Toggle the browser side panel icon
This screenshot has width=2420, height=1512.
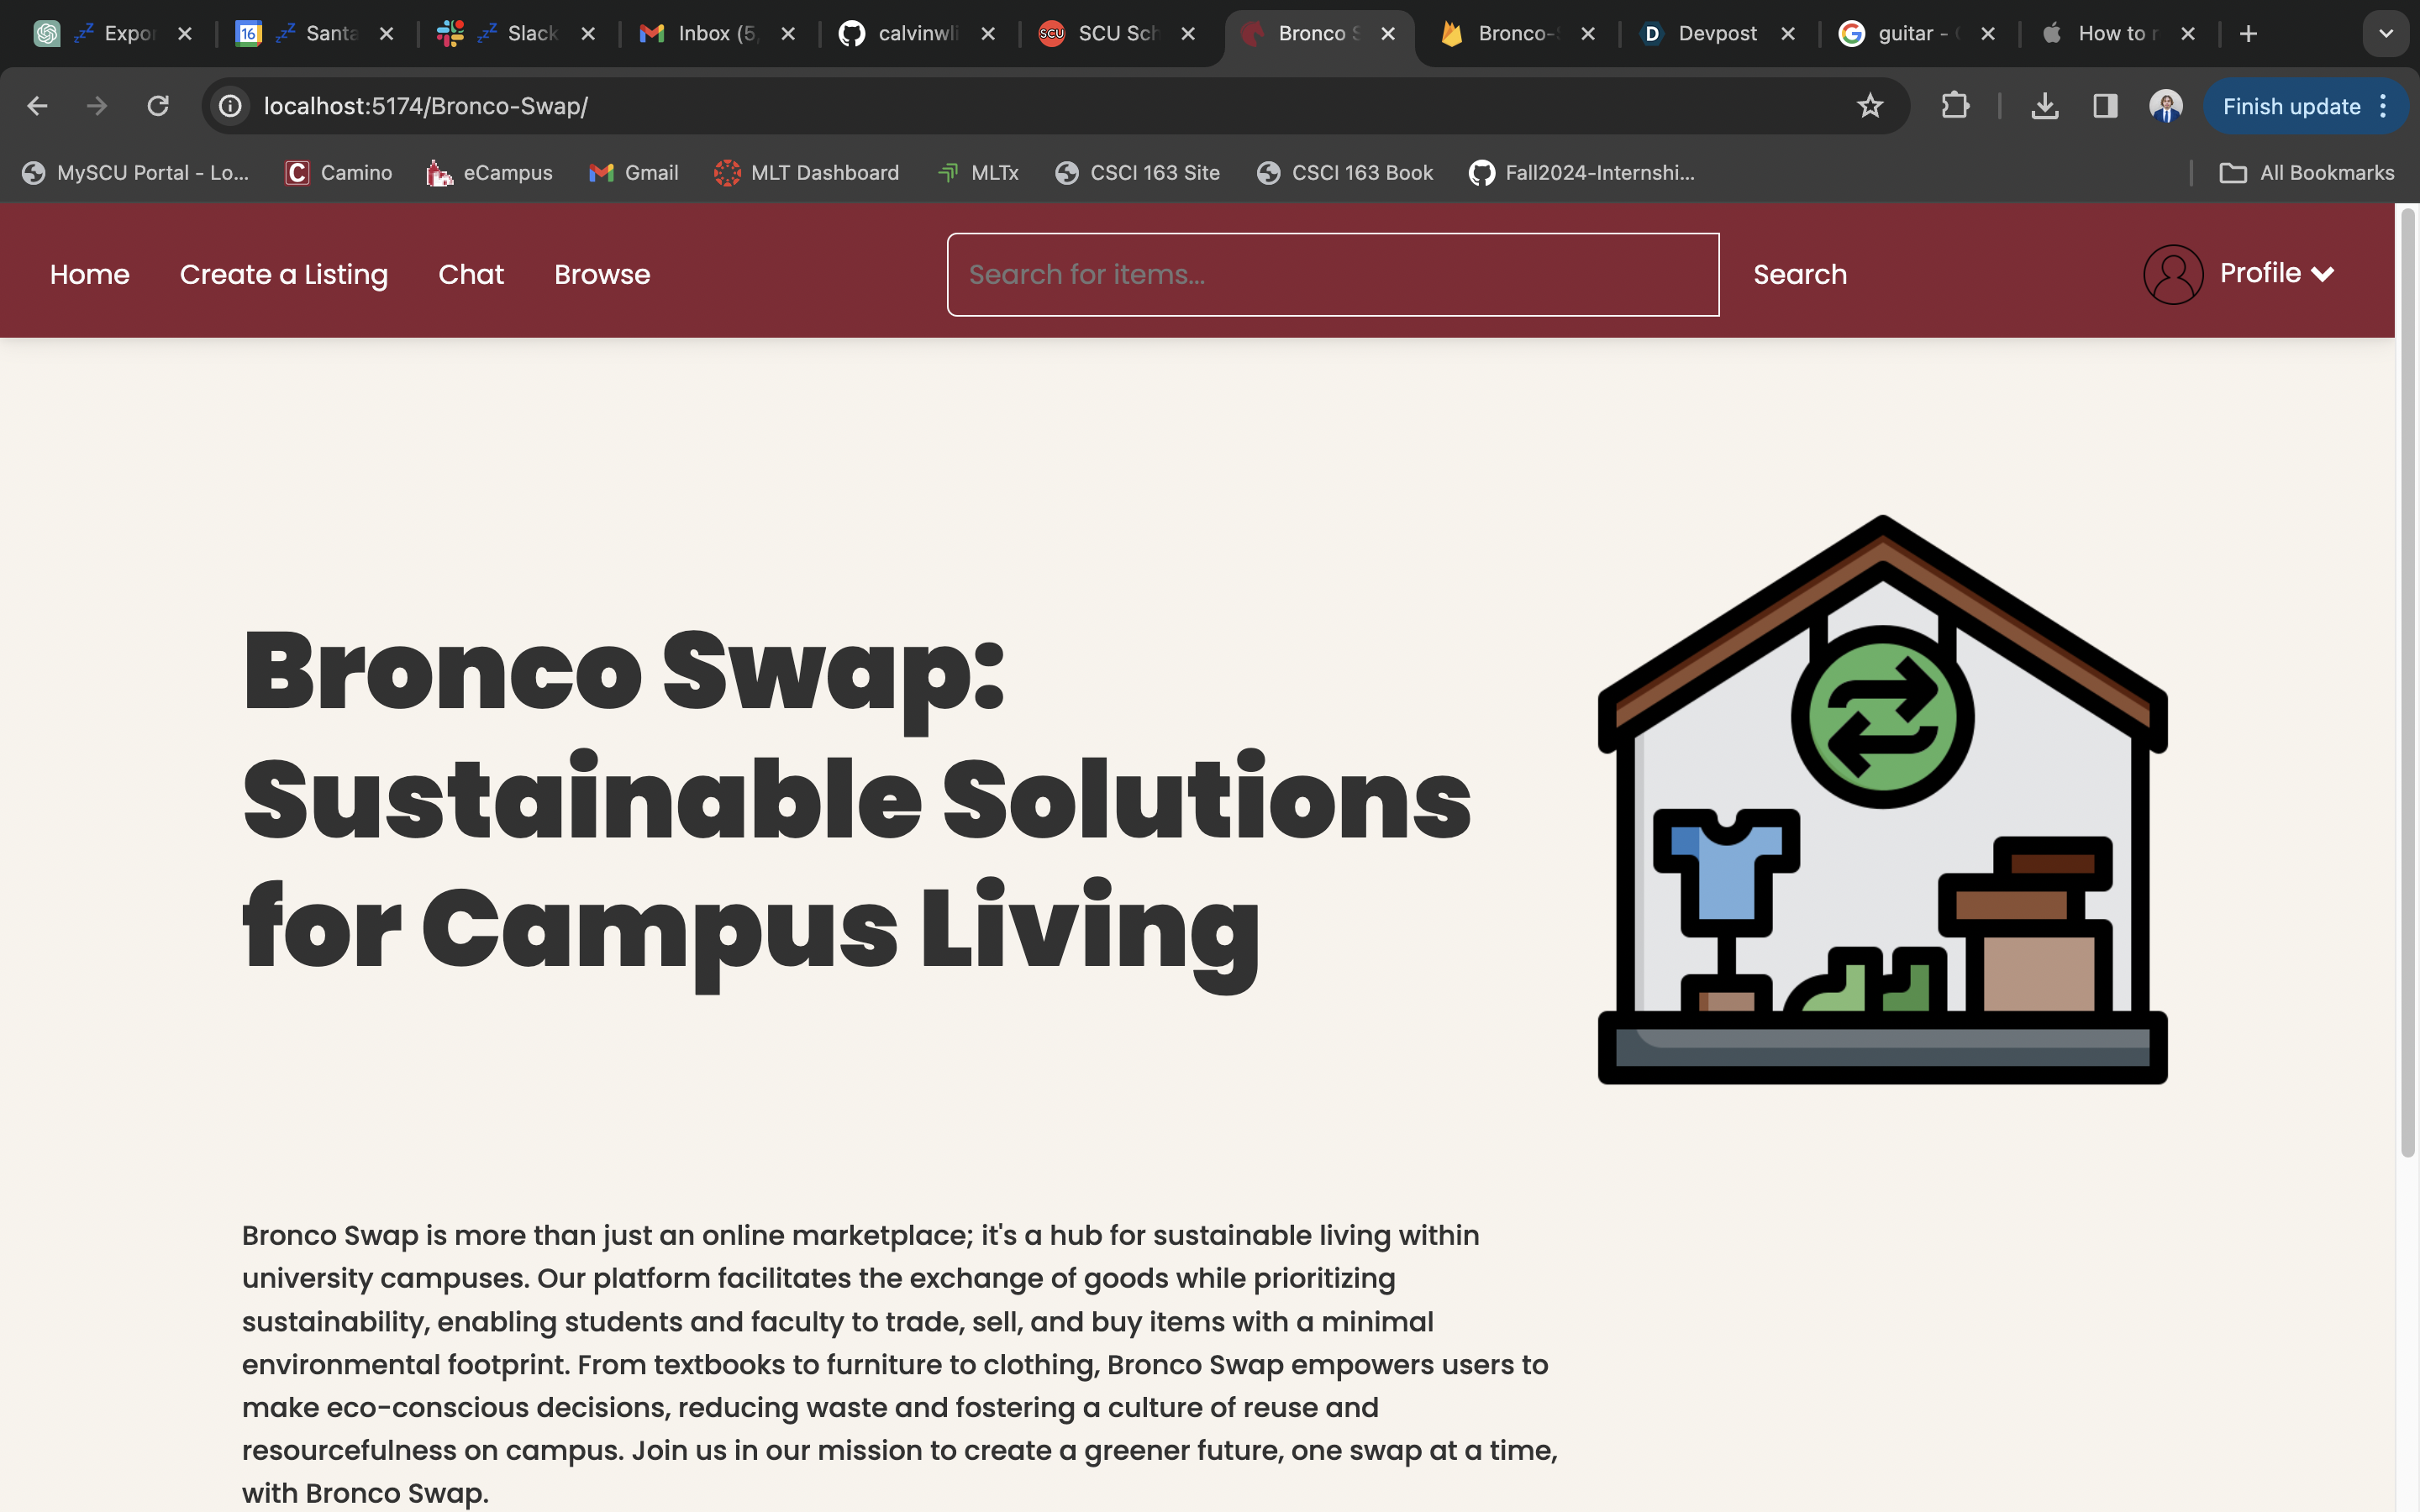click(2105, 106)
